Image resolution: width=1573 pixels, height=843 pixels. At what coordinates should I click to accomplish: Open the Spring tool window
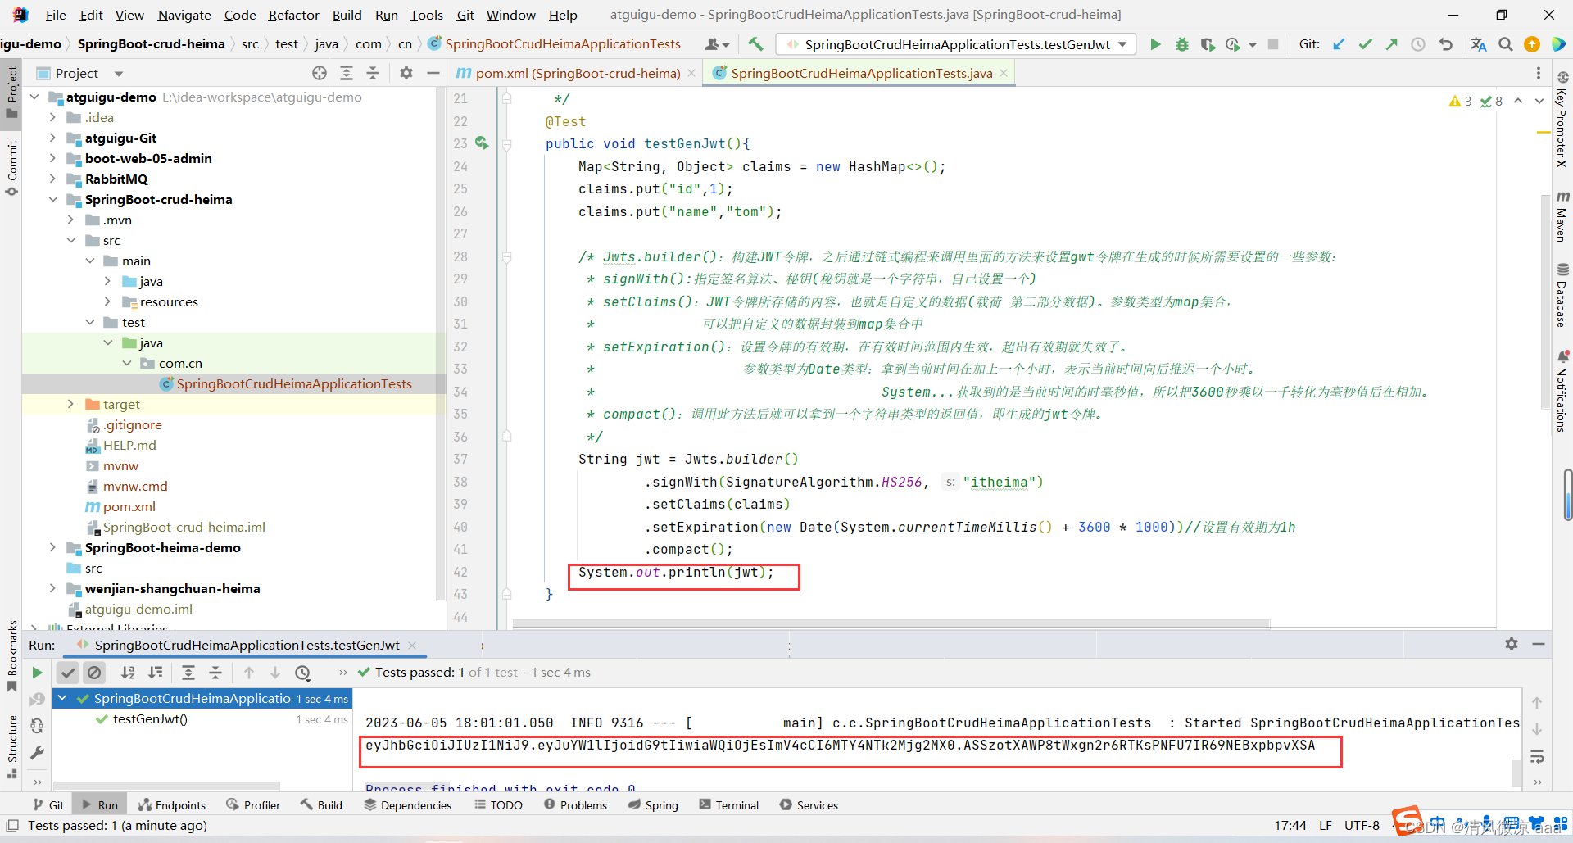[x=653, y=805]
